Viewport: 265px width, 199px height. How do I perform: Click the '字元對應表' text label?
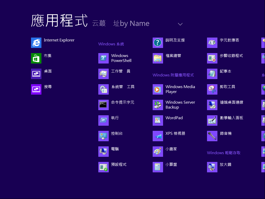tap(230, 40)
